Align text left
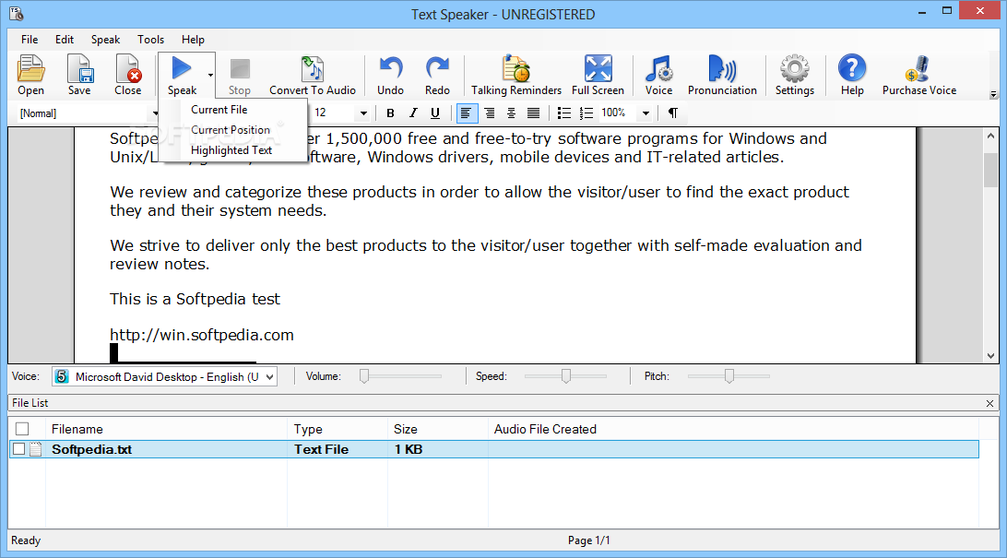Image resolution: width=1007 pixels, height=558 pixels. coord(467,113)
